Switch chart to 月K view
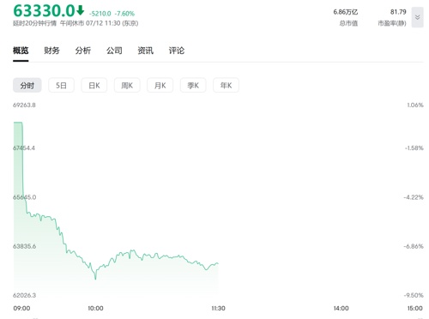 point(160,85)
